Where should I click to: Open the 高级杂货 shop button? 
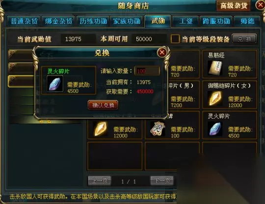click(234, 6)
